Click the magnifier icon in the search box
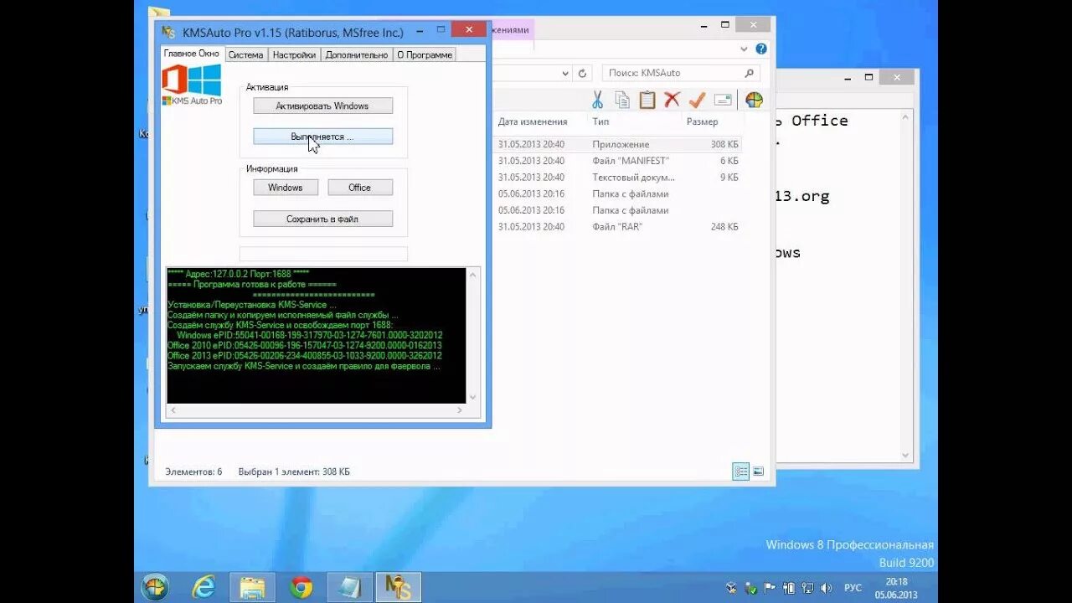 tap(749, 73)
